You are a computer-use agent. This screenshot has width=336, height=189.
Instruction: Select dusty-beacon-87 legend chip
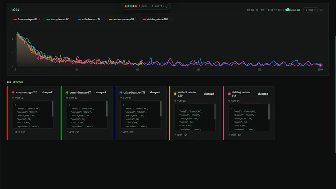(x=59, y=19)
